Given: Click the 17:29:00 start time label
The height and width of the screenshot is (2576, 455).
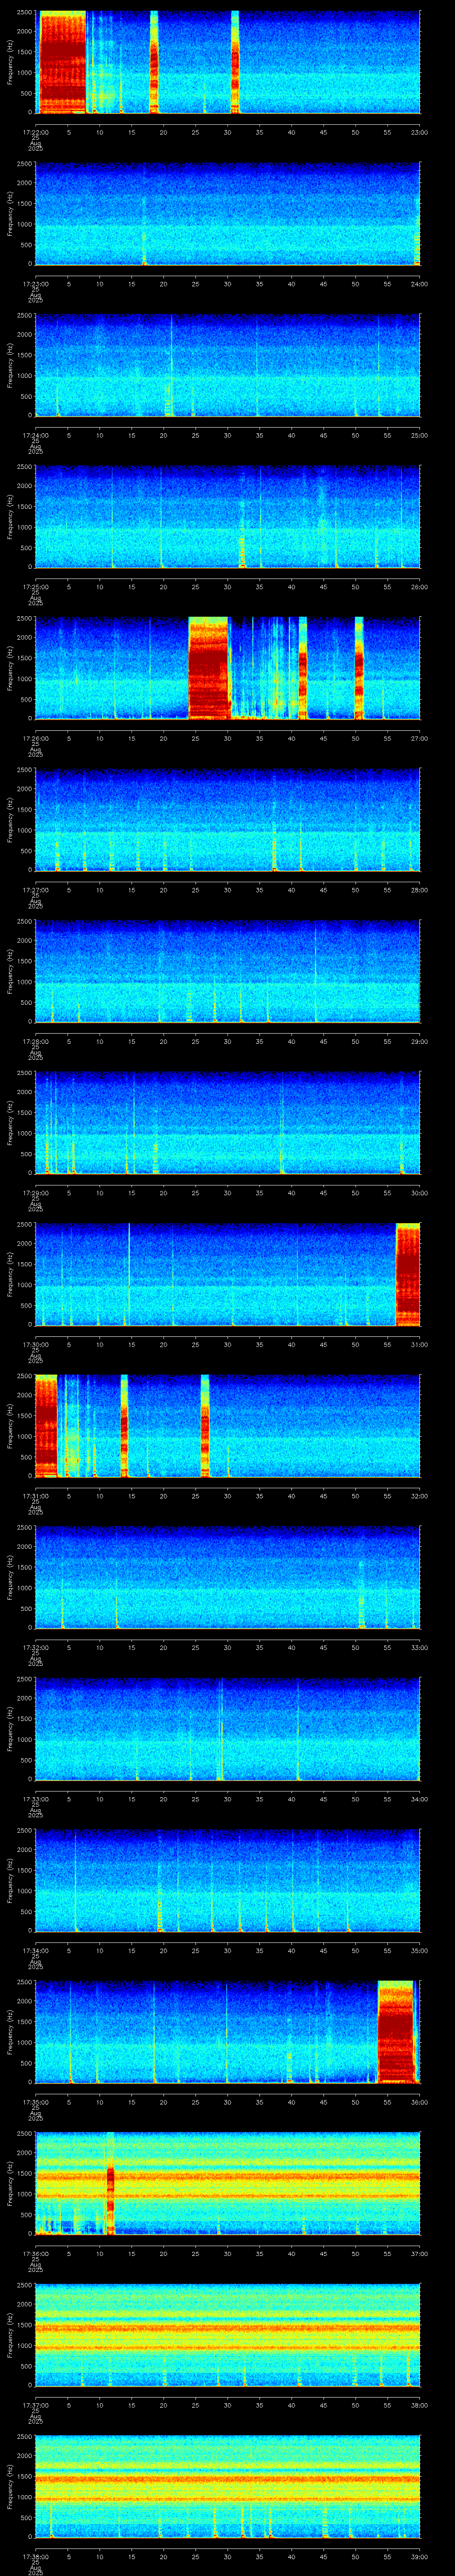Looking at the screenshot, I should [35, 1193].
